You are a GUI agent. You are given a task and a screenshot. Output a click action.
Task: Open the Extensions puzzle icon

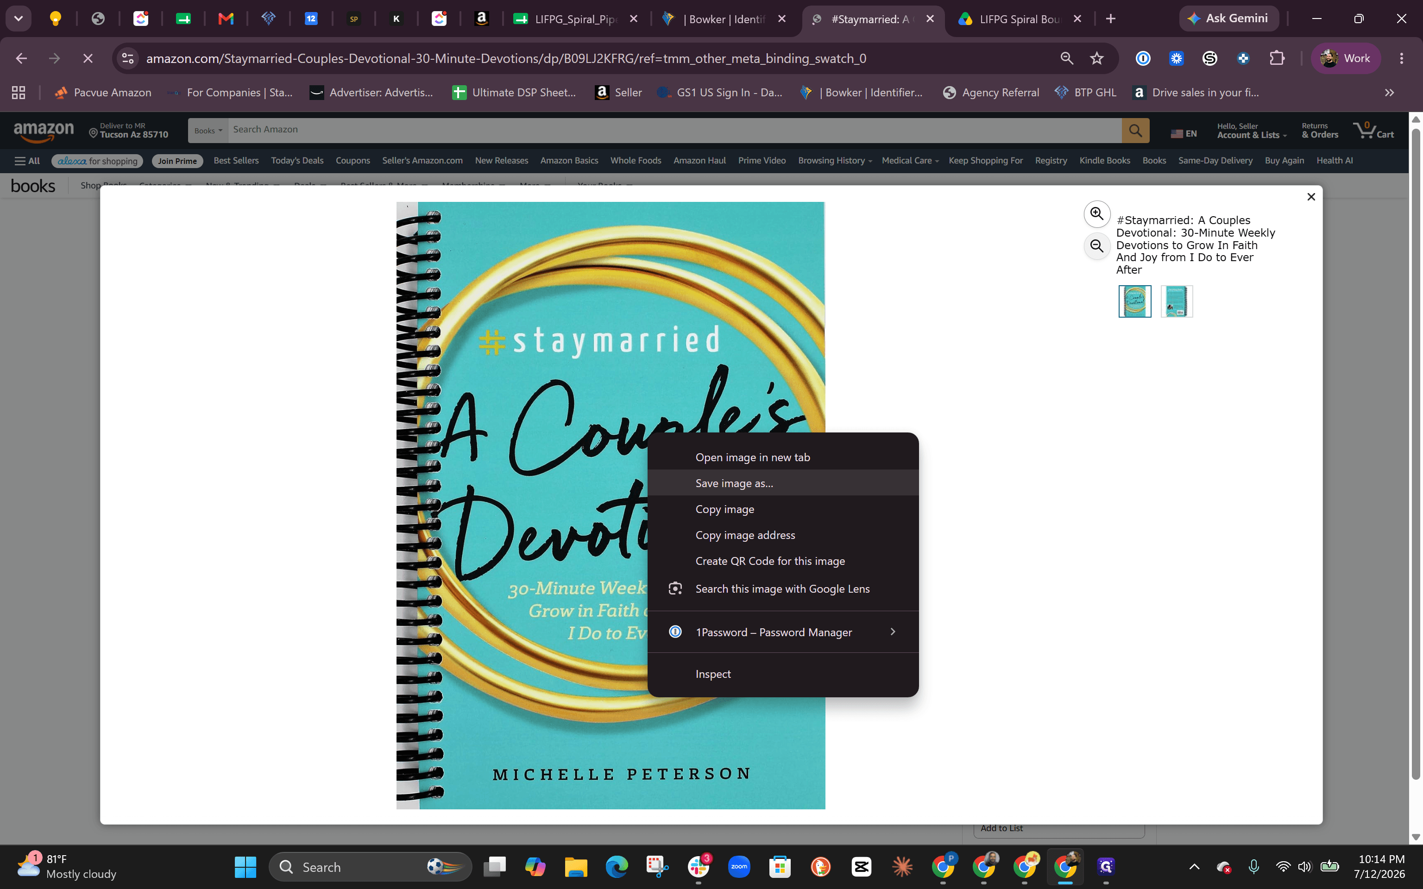(x=1277, y=58)
